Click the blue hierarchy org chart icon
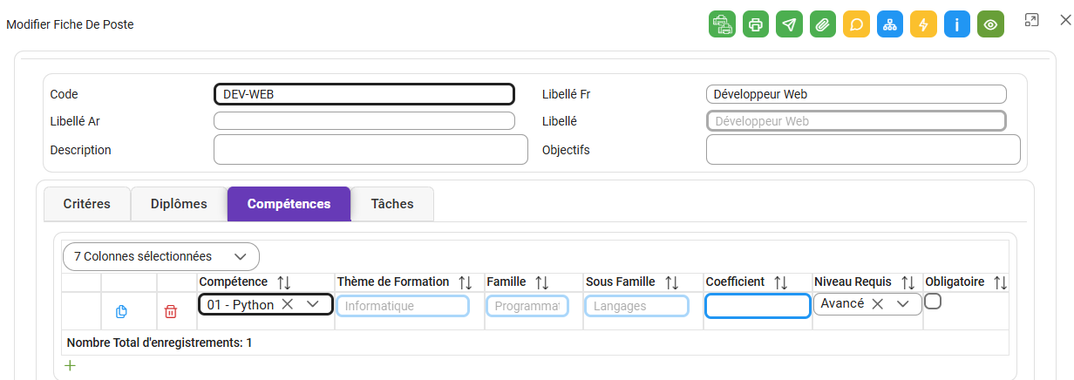 [889, 24]
